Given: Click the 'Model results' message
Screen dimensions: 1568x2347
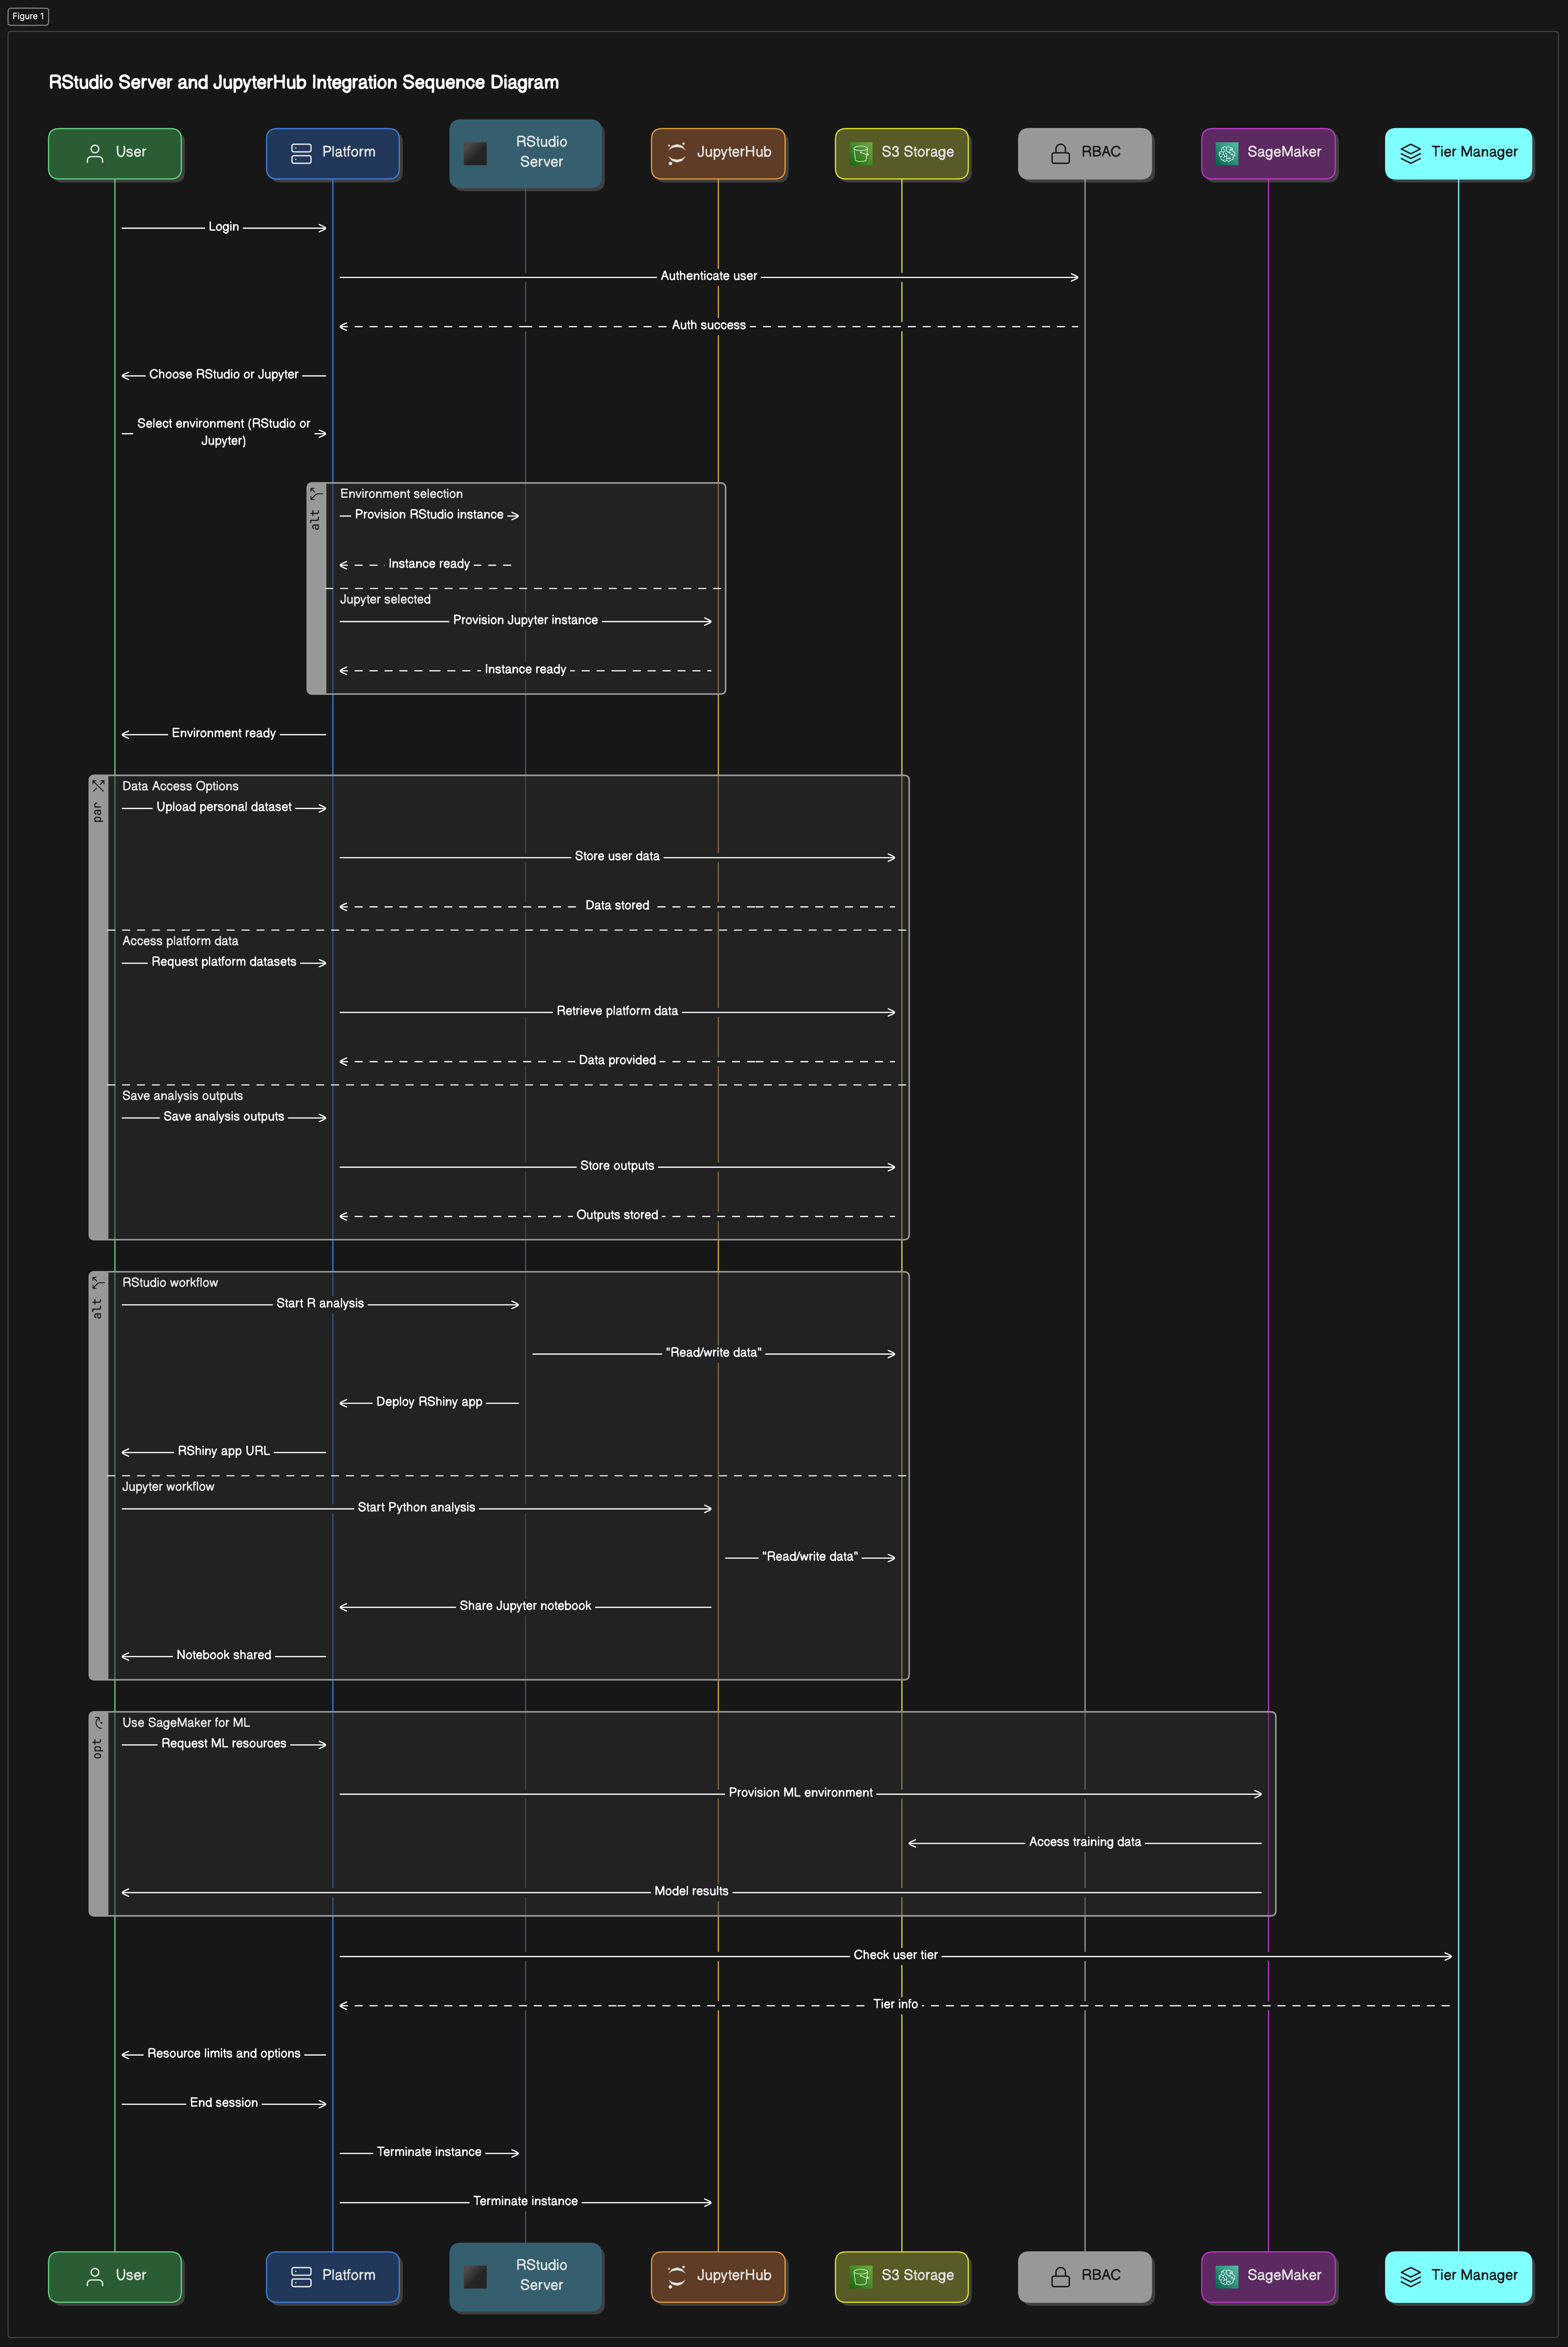Looking at the screenshot, I should click(691, 1891).
